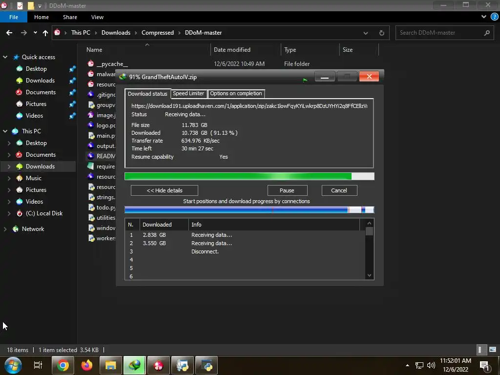
Task: Open recent locations dropdown arrow
Action: [x=35, y=33]
